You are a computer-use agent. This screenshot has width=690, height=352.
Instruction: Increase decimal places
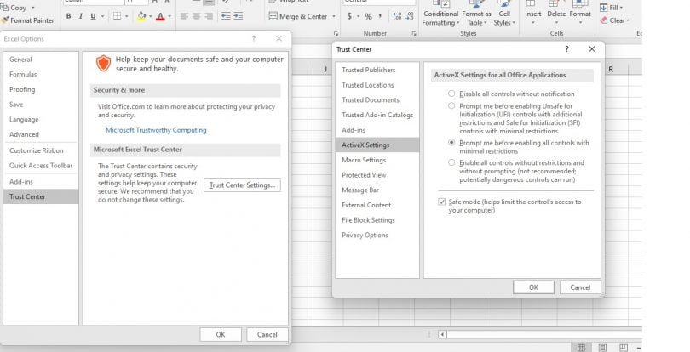click(x=397, y=16)
